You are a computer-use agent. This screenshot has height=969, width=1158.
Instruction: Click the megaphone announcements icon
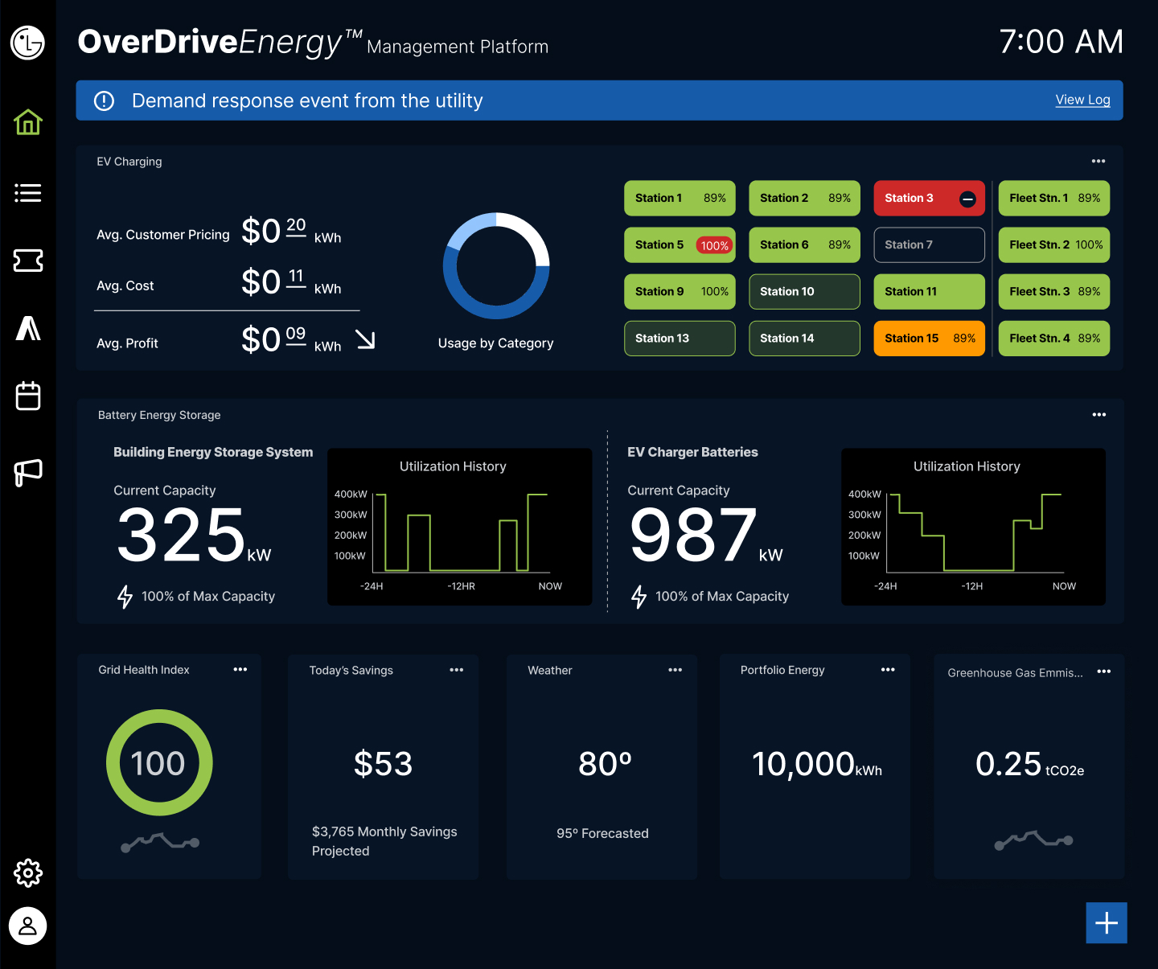point(28,472)
